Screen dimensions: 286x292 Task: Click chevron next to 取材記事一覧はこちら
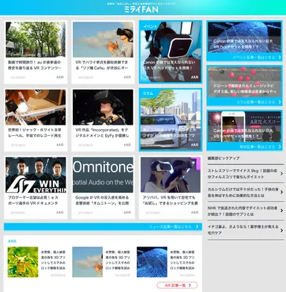point(280,147)
